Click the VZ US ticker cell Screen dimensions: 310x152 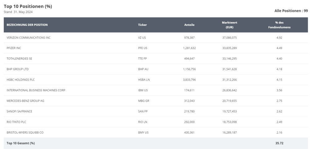pos(142,38)
